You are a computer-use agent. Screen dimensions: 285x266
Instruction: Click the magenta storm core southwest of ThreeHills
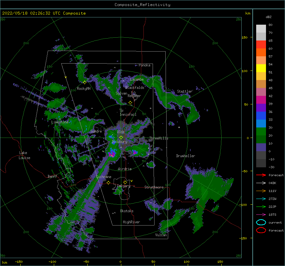click(134, 152)
